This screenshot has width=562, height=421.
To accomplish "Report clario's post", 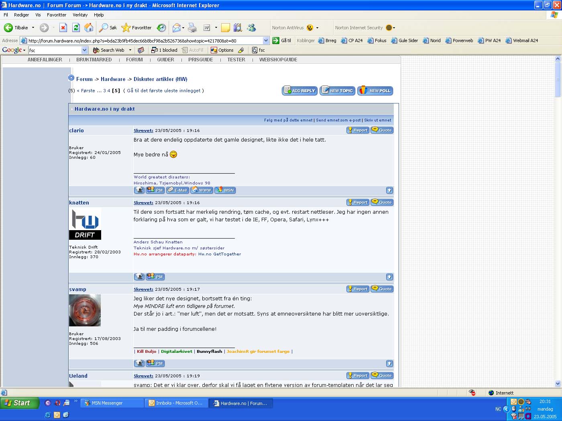I will point(358,130).
